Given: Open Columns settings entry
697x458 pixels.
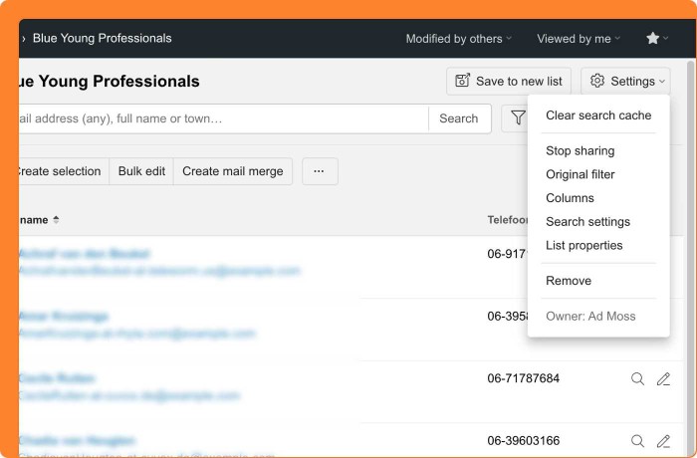Looking at the screenshot, I should coord(570,198).
